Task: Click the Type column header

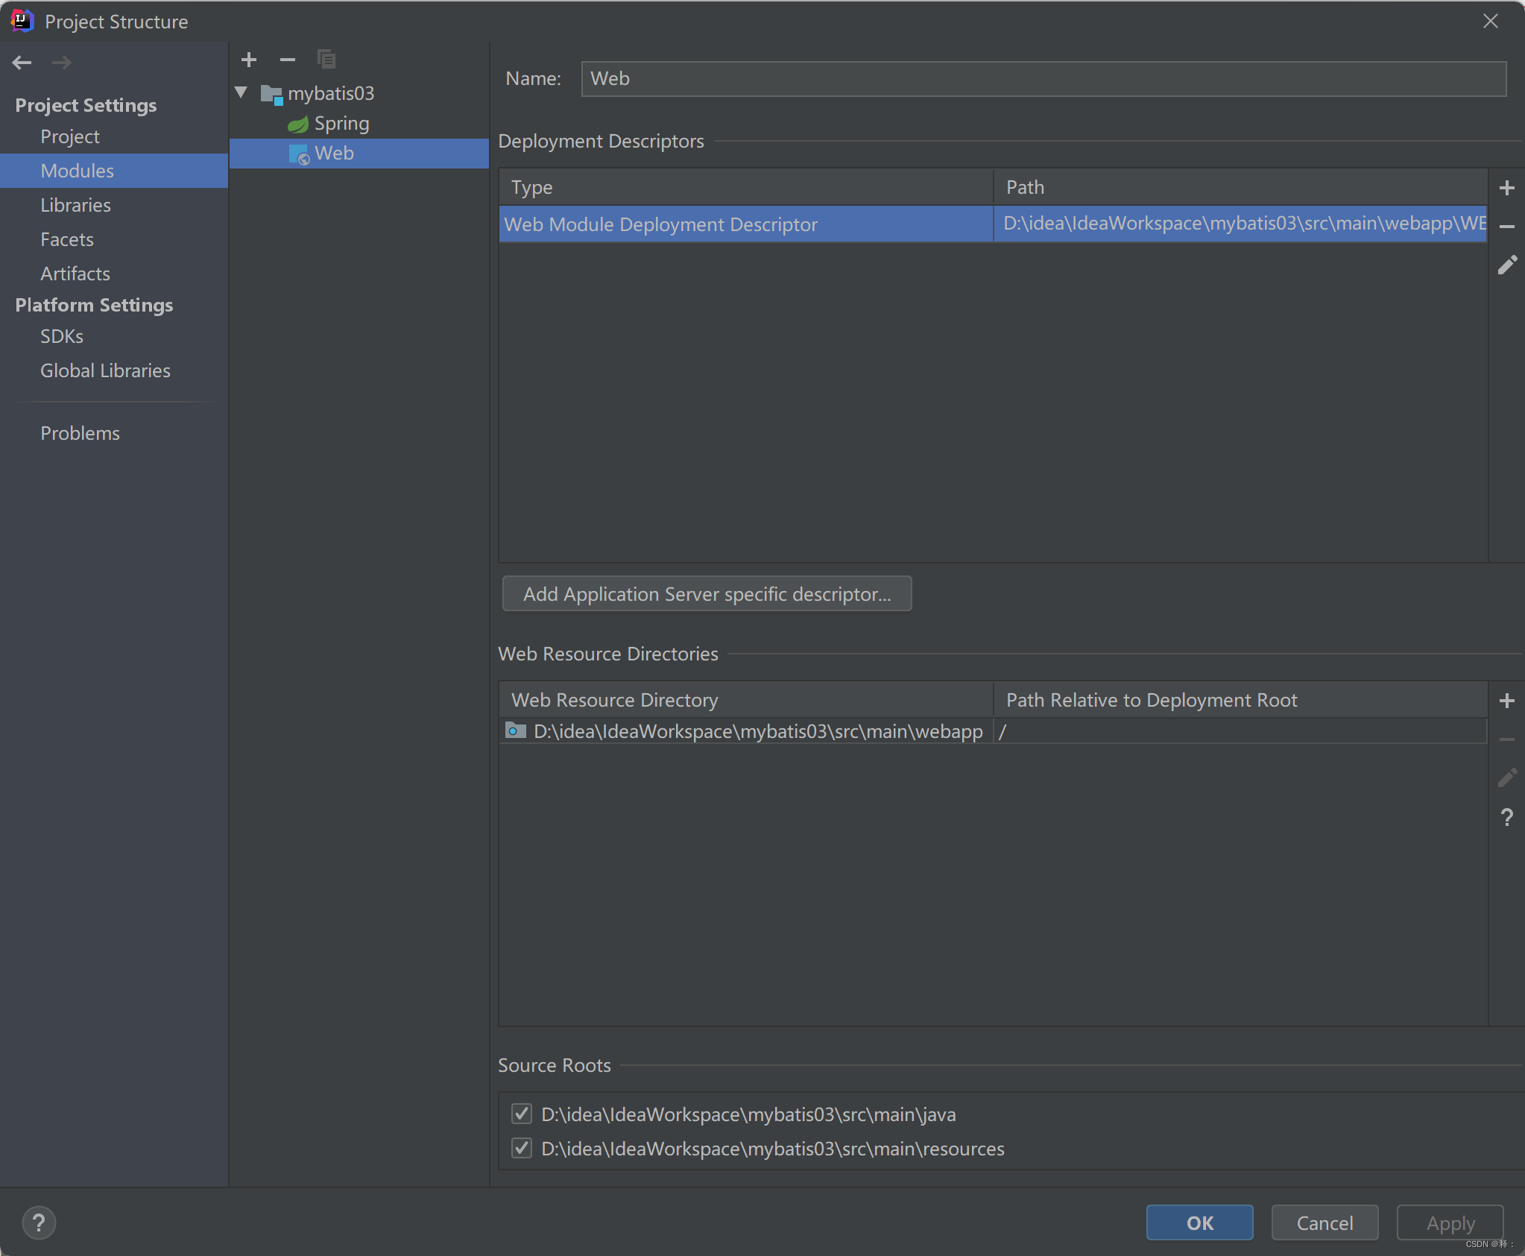Action: point(745,187)
